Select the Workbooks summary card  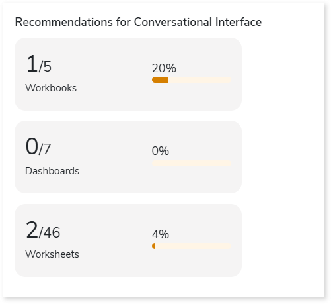coord(128,74)
